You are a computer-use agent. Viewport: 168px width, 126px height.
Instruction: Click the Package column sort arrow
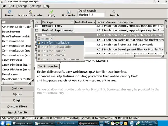pos(72,22)
